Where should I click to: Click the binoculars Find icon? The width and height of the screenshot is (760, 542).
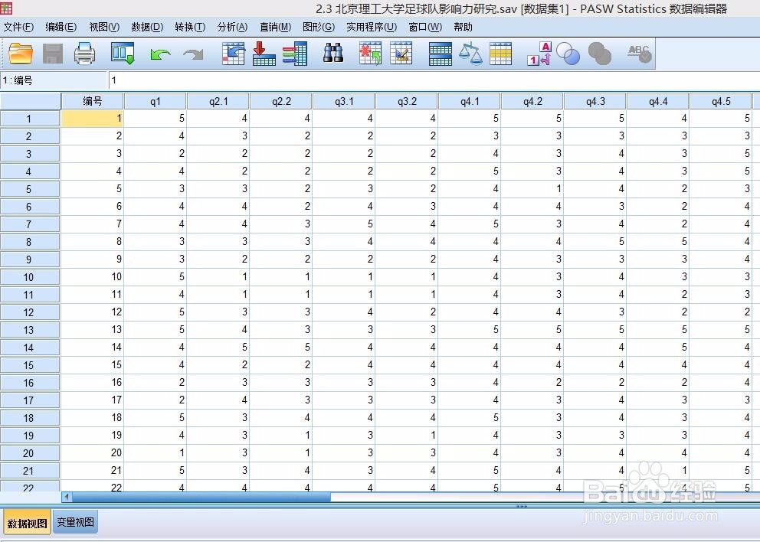click(x=333, y=54)
